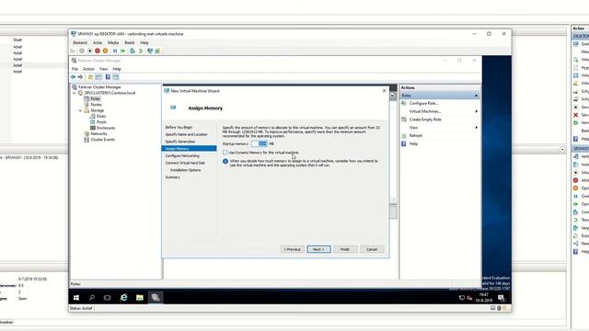This screenshot has height=331, width=589.
Task: Click the Finish button in the wizard
Action: pyautogui.click(x=345, y=249)
